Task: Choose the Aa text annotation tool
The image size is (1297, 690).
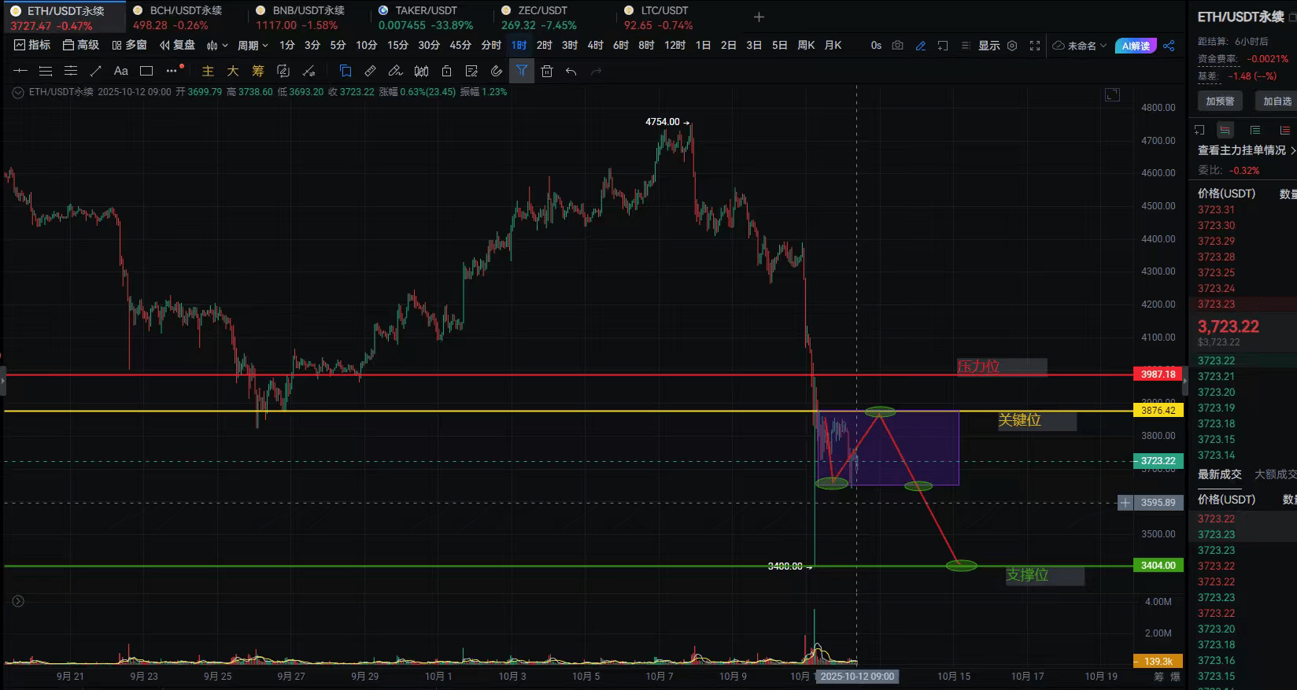Action: point(121,71)
